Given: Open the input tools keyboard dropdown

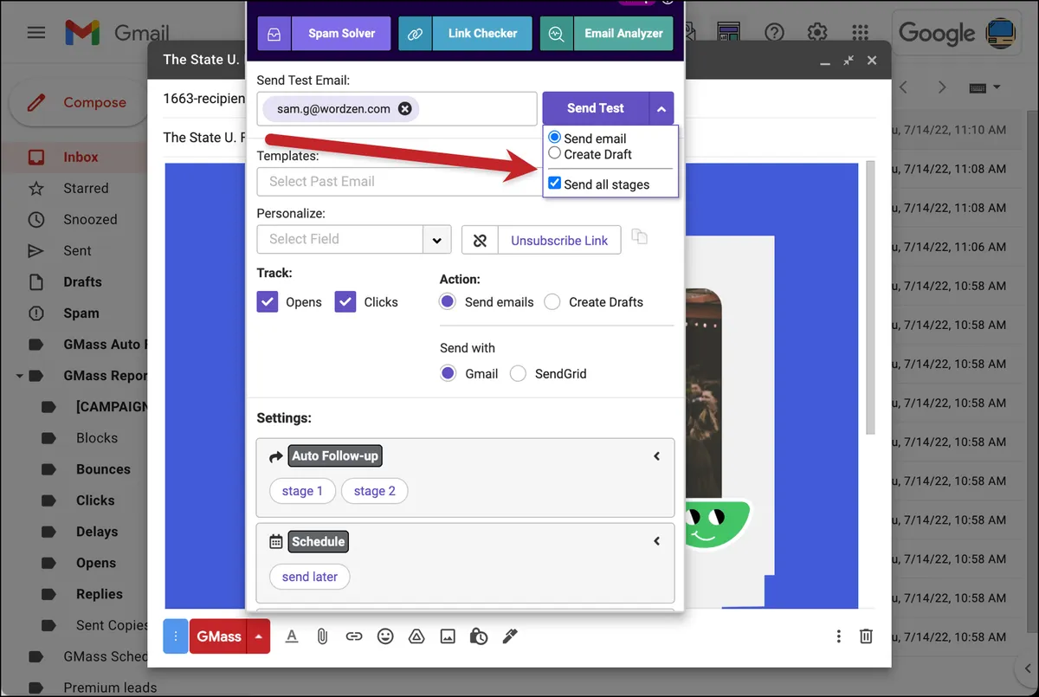Looking at the screenshot, I should pos(984,87).
